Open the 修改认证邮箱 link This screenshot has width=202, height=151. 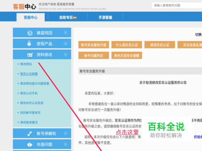coord(29,74)
